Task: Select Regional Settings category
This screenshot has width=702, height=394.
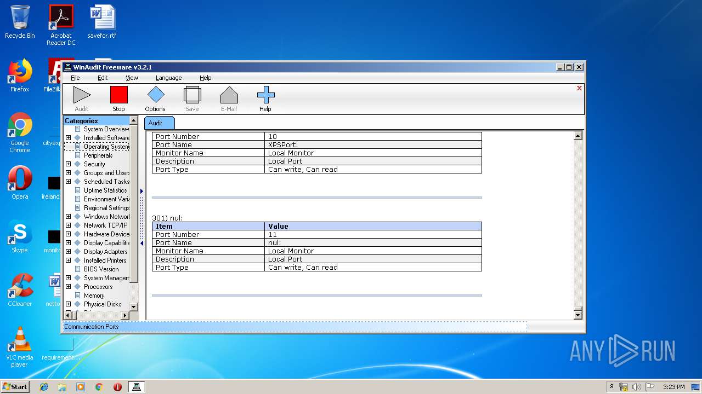Action: click(x=106, y=208)
